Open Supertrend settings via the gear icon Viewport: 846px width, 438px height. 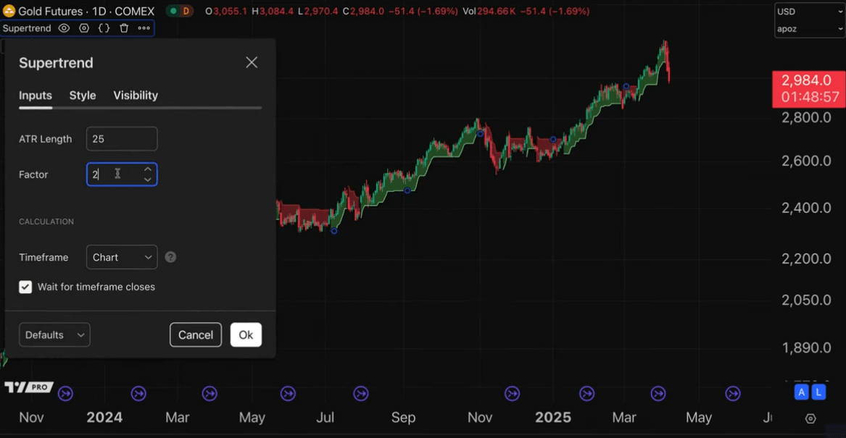click(x=83, y=28)
